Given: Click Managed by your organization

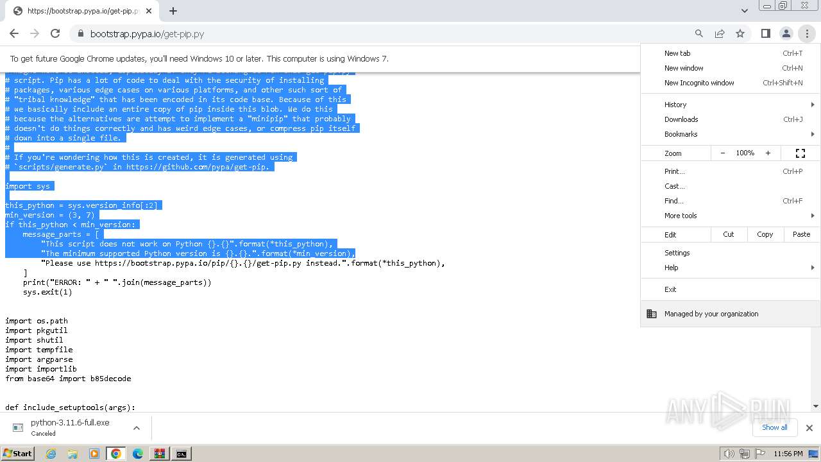Looking at the screenshot, I should (x=731, y=314).
